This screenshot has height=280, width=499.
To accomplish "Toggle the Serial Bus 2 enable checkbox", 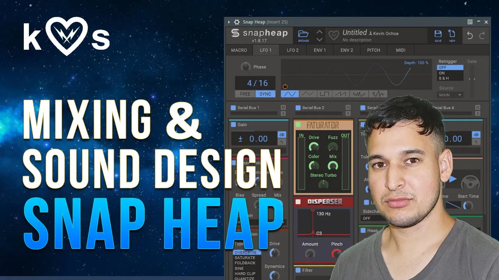I will [x=298, y=108].
